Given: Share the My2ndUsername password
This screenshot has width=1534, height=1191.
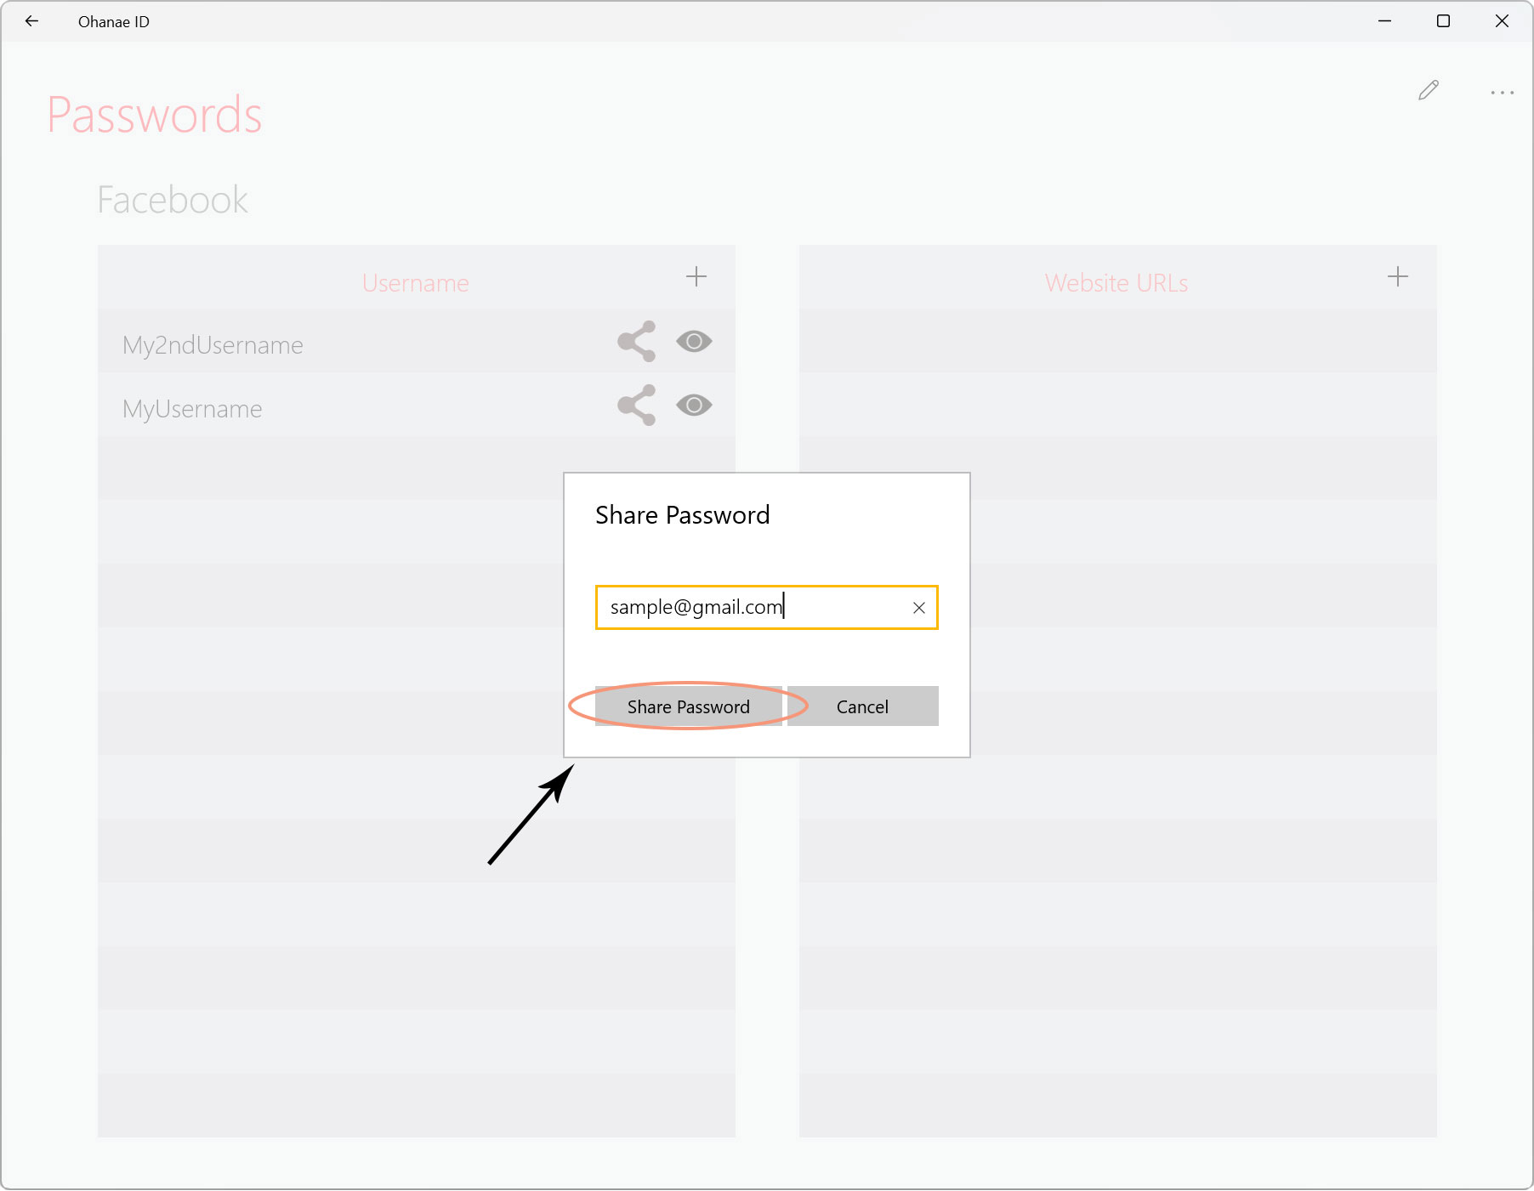Looking at the screenshot, I should click(637, 342).
